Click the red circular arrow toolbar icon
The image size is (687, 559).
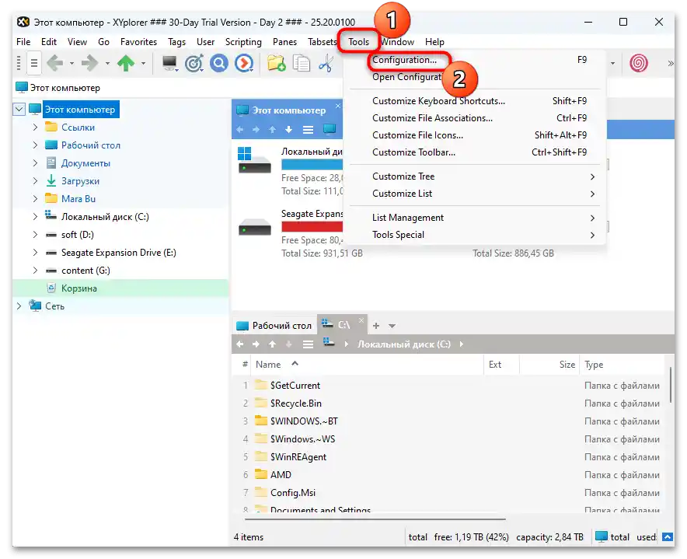click(x=246, y=62)
